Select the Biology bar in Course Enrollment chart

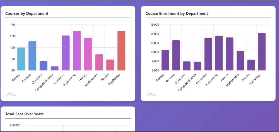[165, 60]
